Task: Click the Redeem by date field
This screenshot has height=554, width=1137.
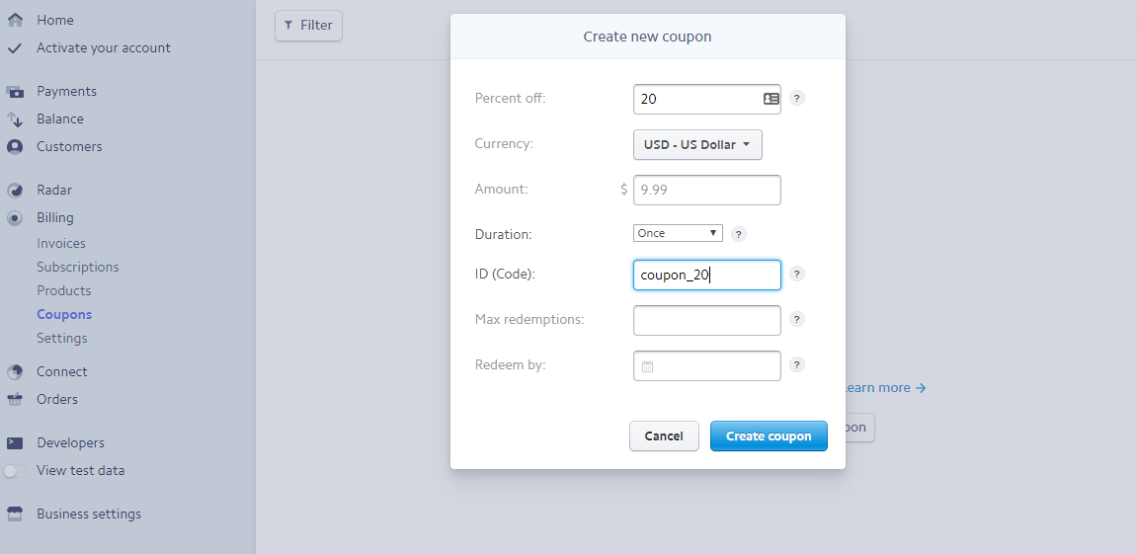Action: point(707,365)
